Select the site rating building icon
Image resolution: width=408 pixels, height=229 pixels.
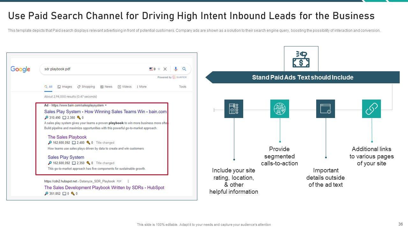click(x=234, y=109)
